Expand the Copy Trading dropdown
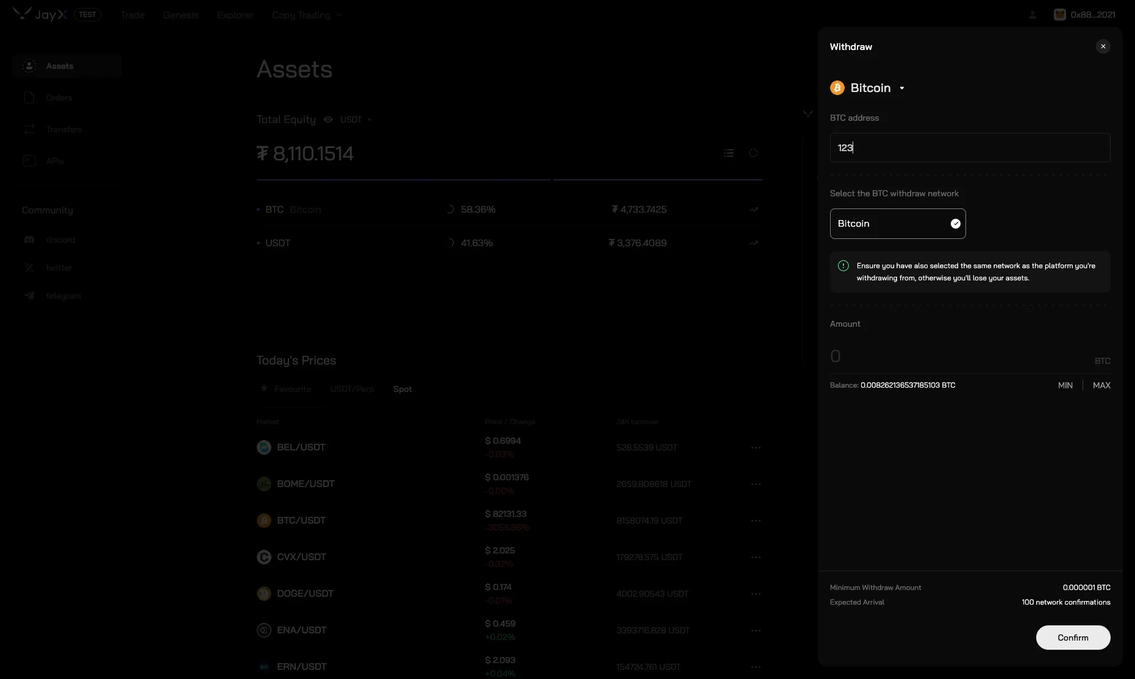Screen dimensions: 1135x679 tap(306, 15)
